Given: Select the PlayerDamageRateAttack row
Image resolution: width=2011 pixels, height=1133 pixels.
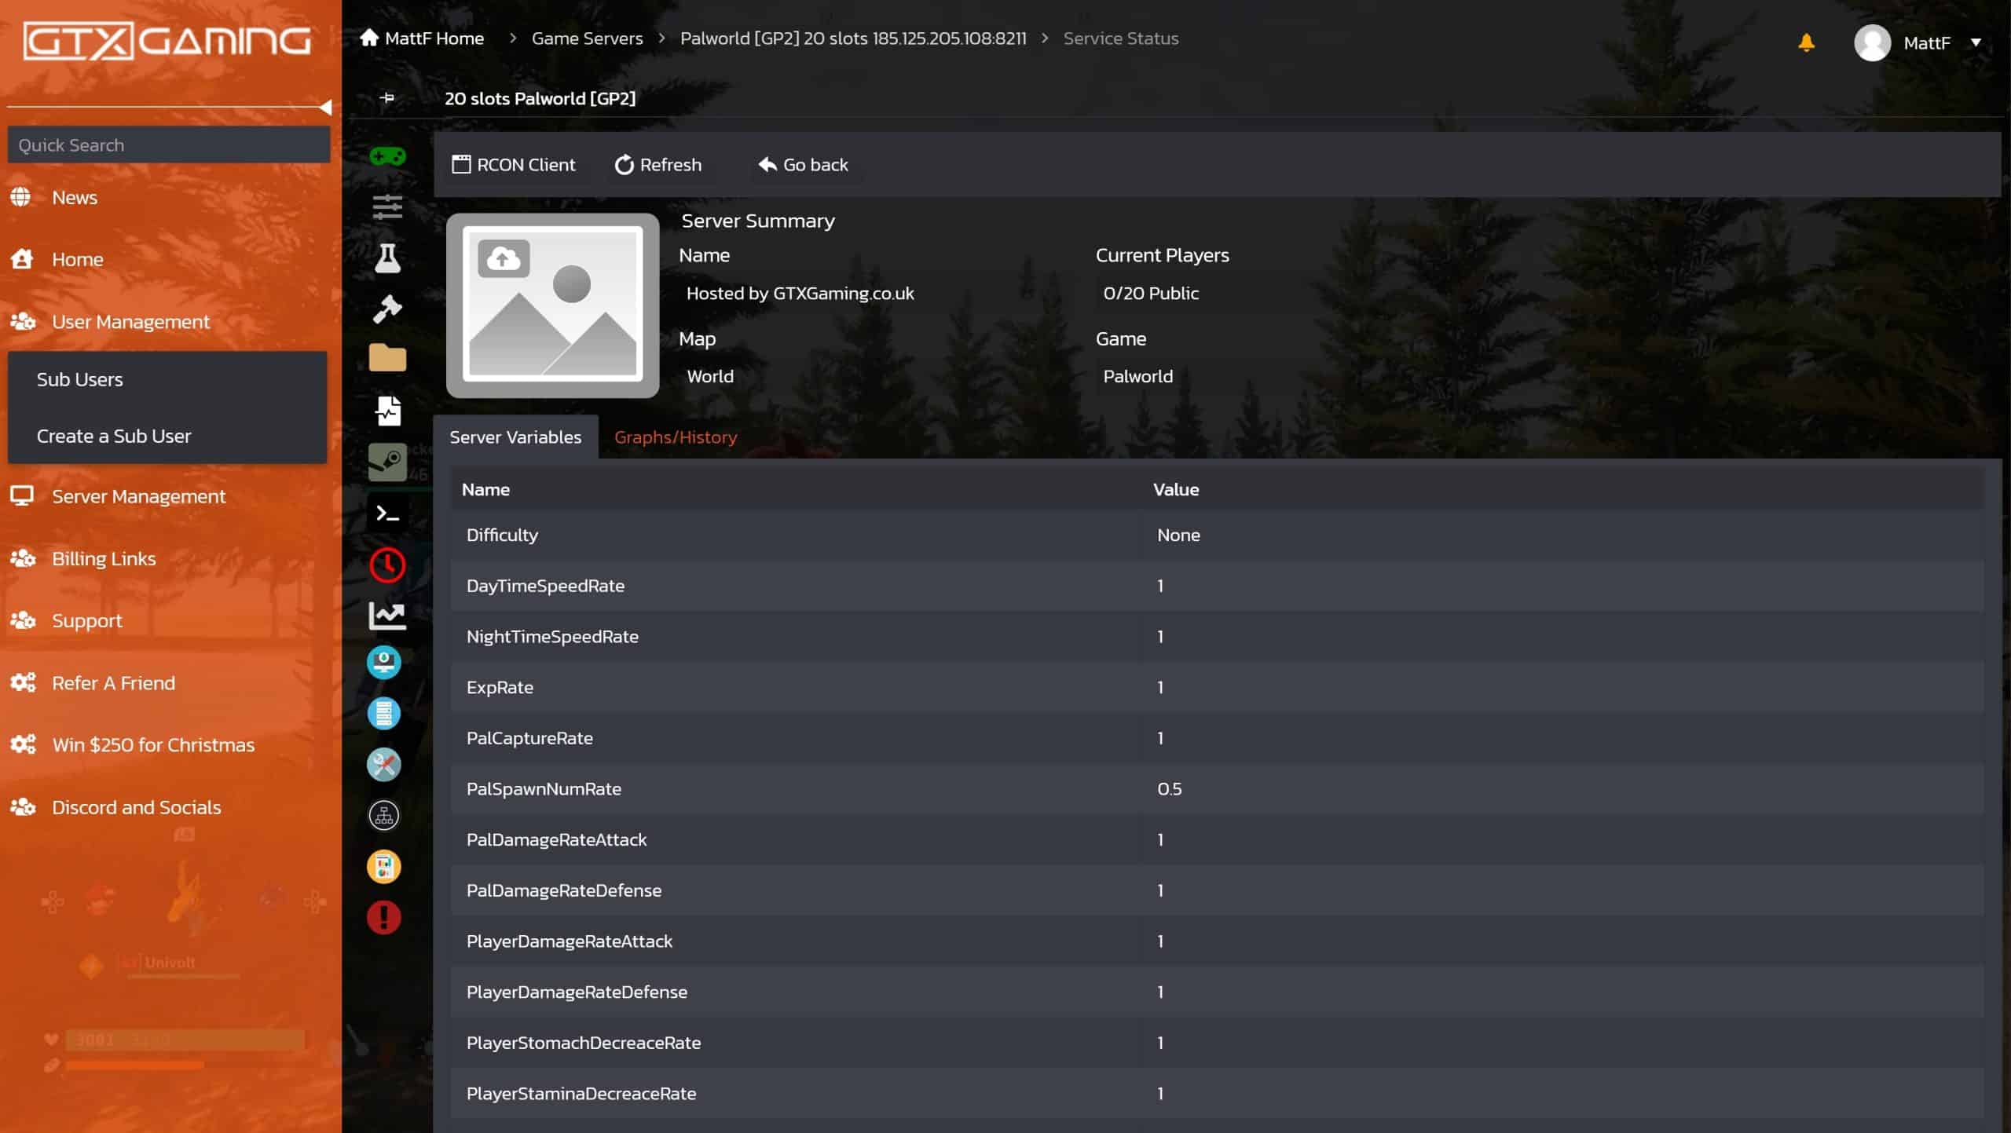Looking at the screenshot, I should coord(1217,941).
